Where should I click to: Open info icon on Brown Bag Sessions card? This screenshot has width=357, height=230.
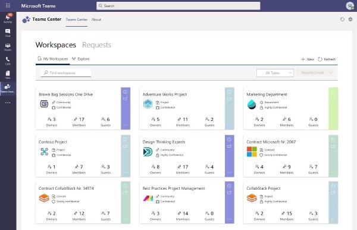coord(125,92)
